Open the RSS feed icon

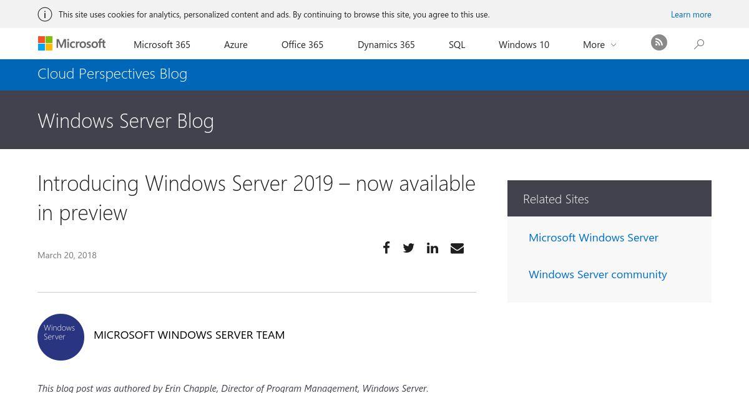[659, 42]
